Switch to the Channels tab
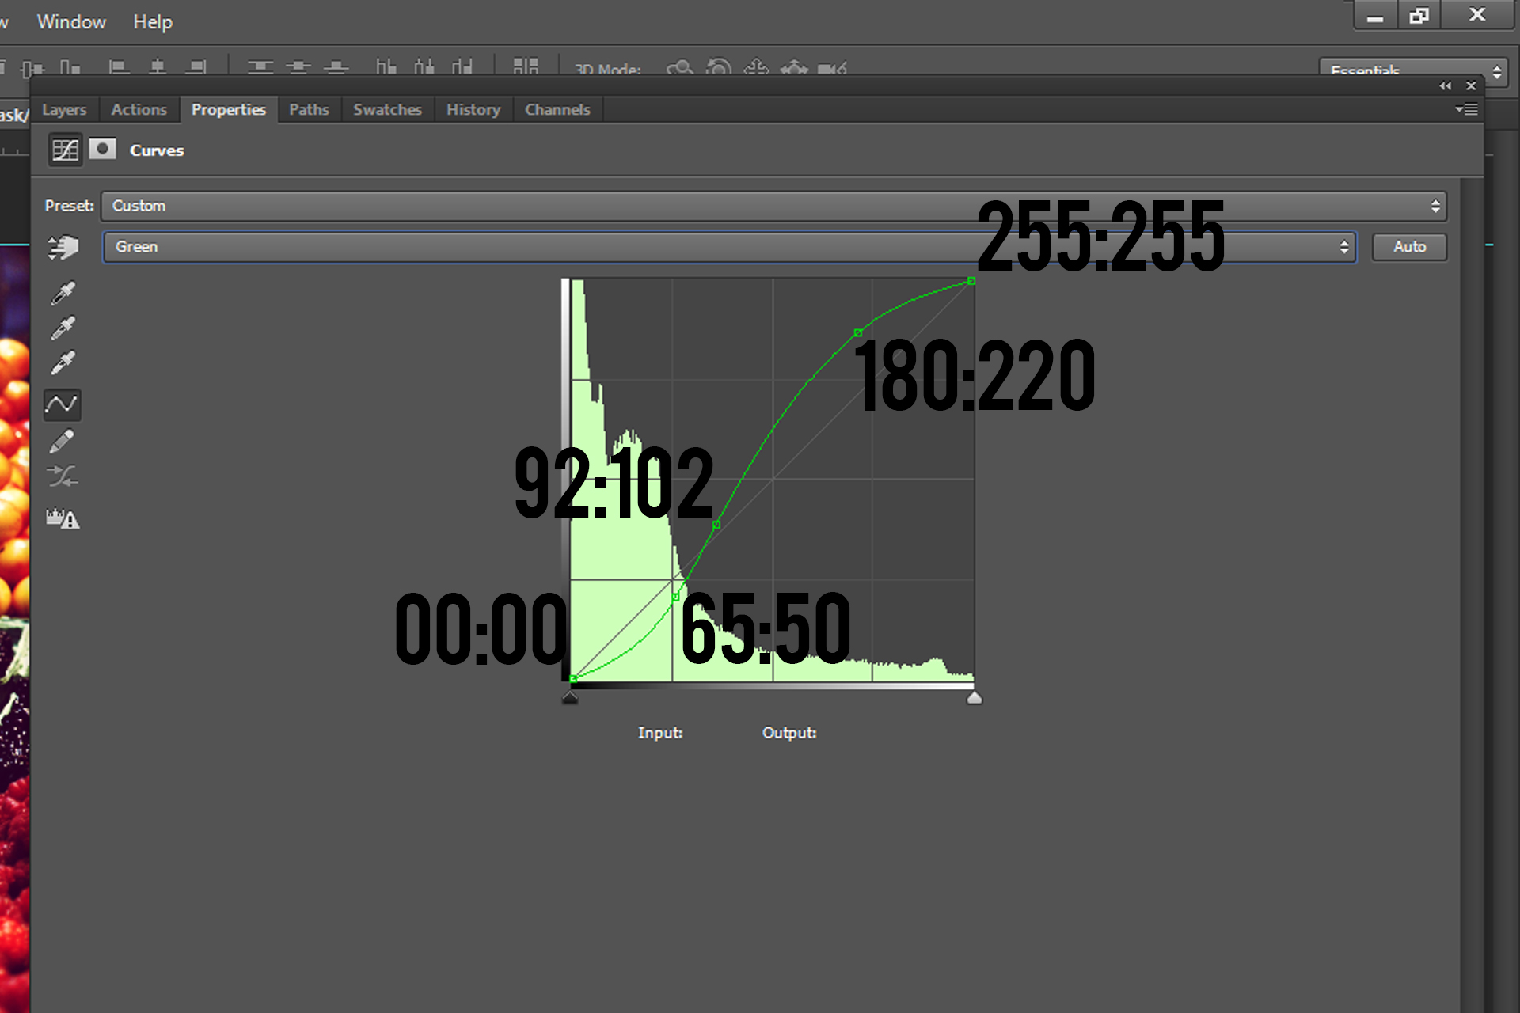The height and width of the screenshot is (1013, 1520). click(x=557, y=110)
